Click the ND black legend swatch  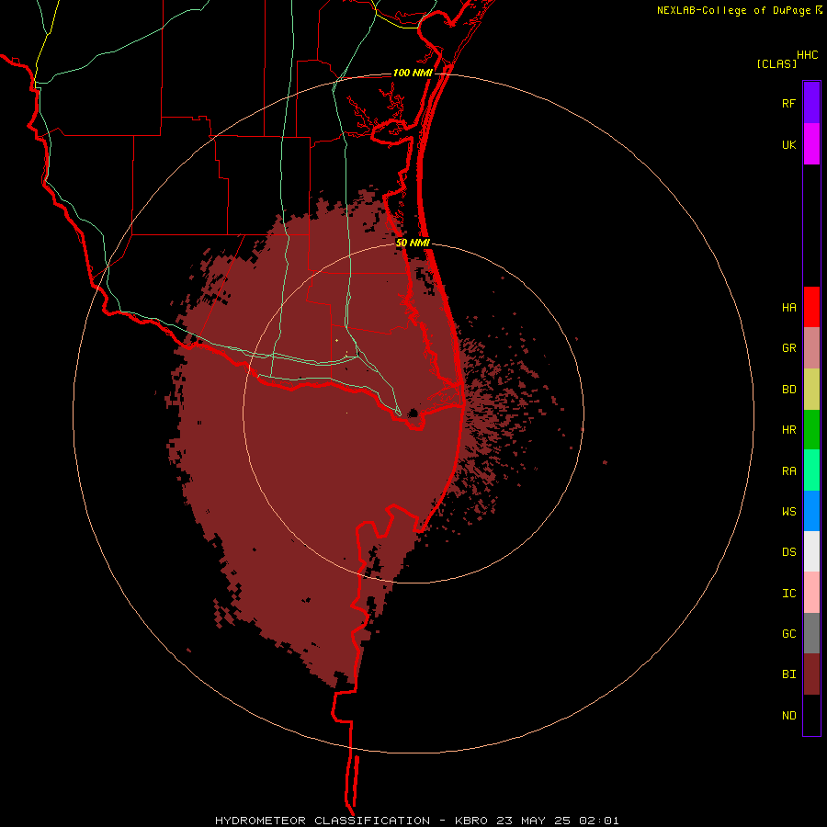tap(811, 715)
